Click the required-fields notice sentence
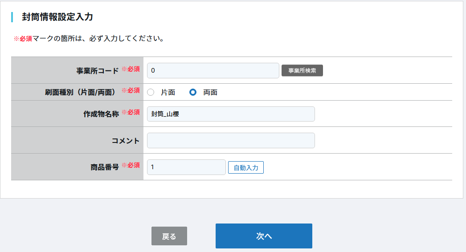 (89, 39)
